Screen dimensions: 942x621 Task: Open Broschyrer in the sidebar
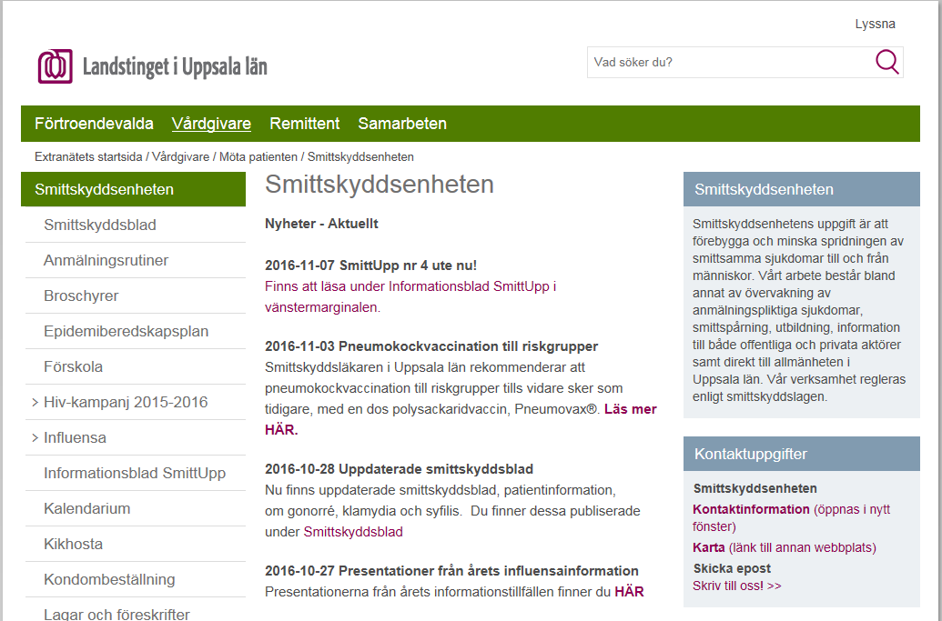pos(81,295)
